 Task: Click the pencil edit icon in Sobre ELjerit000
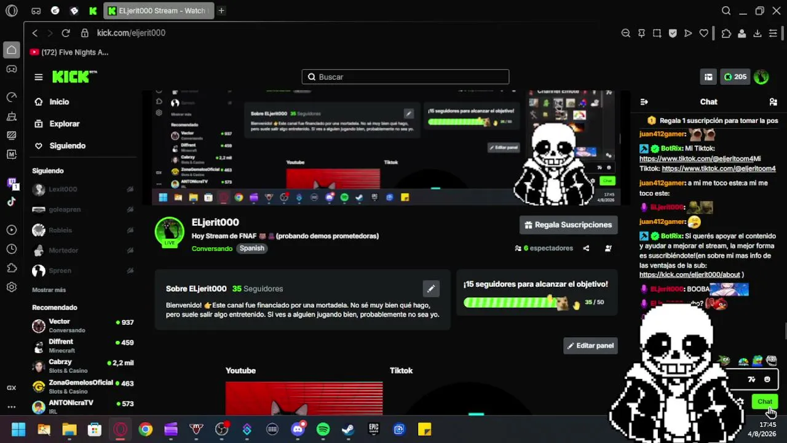pyautogui.click(x=431, y=289)
